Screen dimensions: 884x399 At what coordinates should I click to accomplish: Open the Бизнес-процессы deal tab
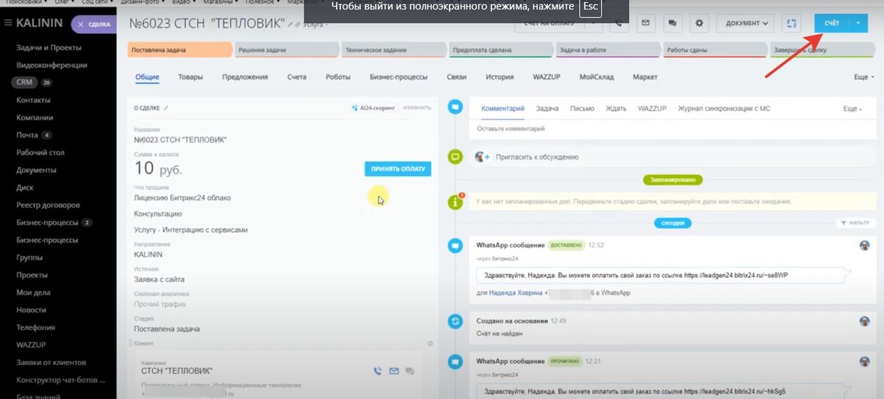click(x=399, y=77)
